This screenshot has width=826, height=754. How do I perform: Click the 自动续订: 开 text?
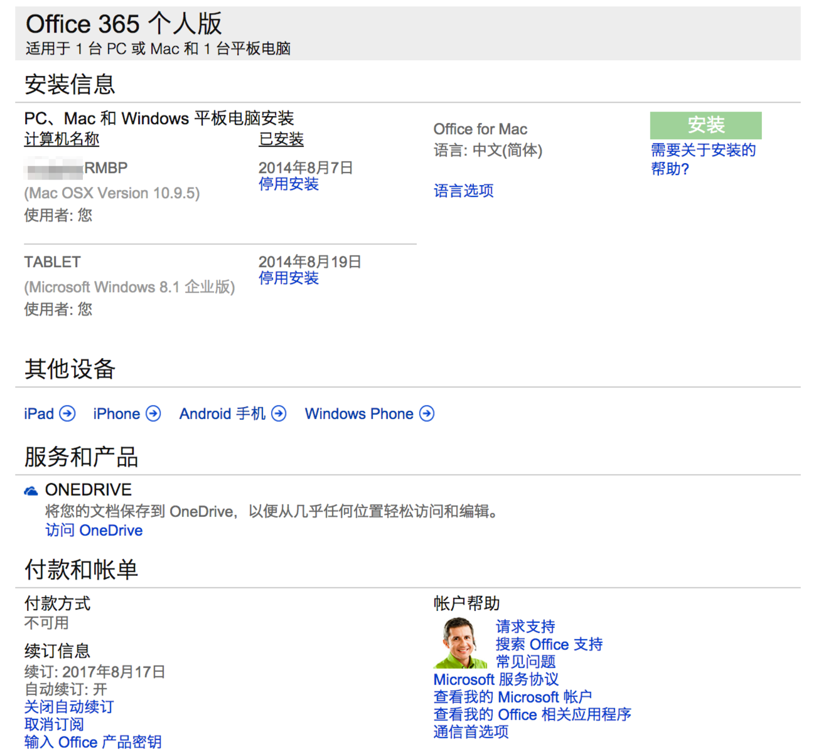pos(66,689)
